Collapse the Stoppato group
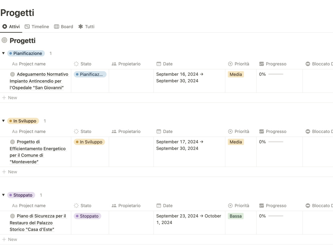This screenshot has height=250, width=333. 3,195
